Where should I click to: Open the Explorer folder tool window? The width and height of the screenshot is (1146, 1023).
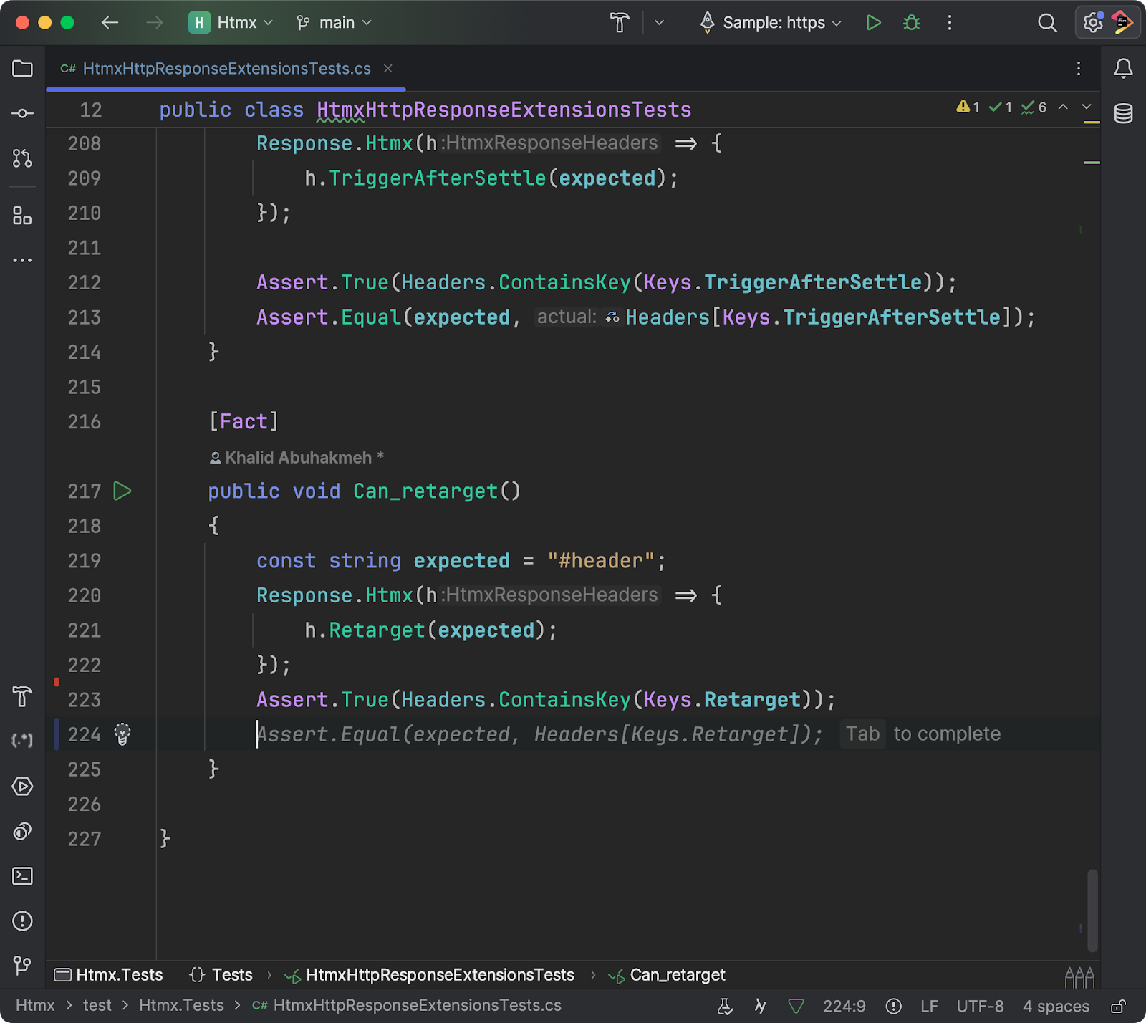22,69
